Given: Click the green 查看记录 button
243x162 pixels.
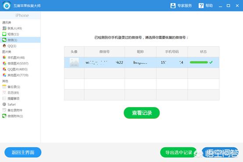Looking at the screenshot, I should (142, 113).
